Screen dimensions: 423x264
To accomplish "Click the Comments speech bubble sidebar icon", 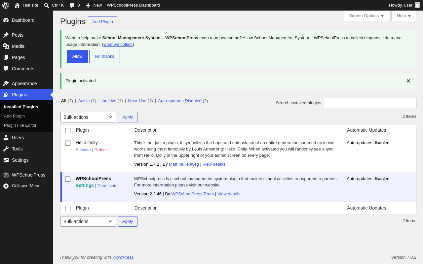I will pyautogui.click(x=6, y=69).
